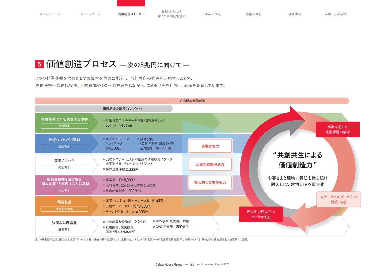The image size is (385, 272).
Task: Select the 自然資本 label box
Action: (64, 126)
